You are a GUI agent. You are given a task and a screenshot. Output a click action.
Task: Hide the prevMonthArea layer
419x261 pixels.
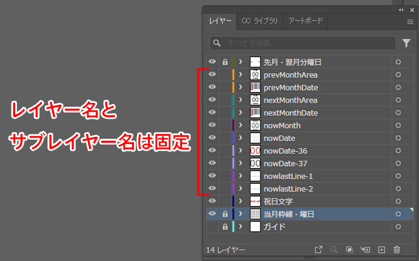[212, 74]
